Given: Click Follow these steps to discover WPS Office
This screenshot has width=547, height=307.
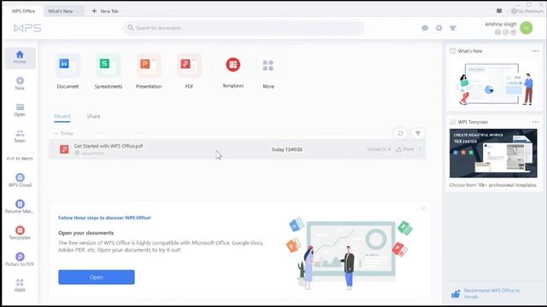Looking at the screenshot, I should (104, 217).
